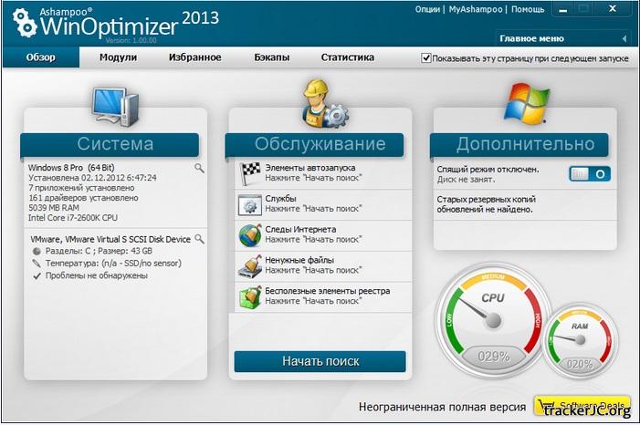Click the Windows 8 Pro (64 Bit) text
The image size is (640, 425).
[x=71, y=168]
